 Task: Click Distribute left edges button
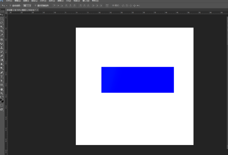93,5
